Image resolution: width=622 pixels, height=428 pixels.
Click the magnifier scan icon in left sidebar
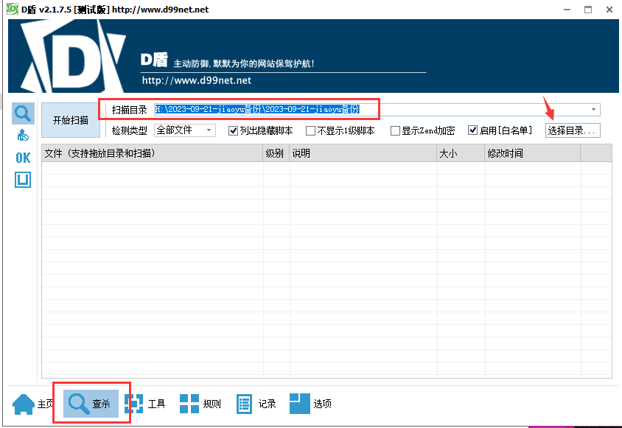pyautogui.click(x=23, y=113)
